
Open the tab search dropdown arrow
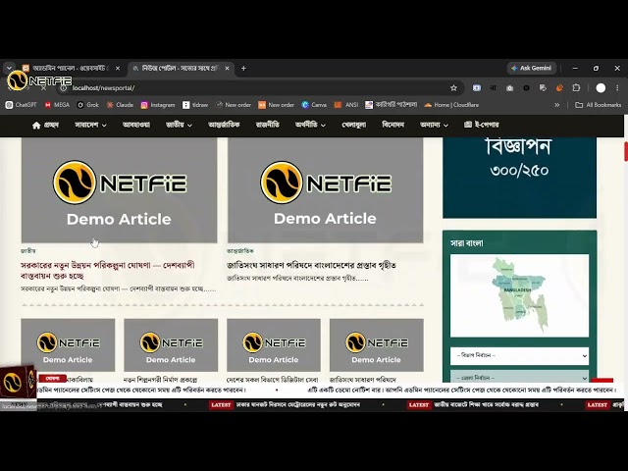[x=9, y=68]
